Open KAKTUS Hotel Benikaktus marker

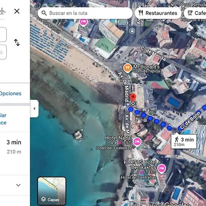(162, 169)
